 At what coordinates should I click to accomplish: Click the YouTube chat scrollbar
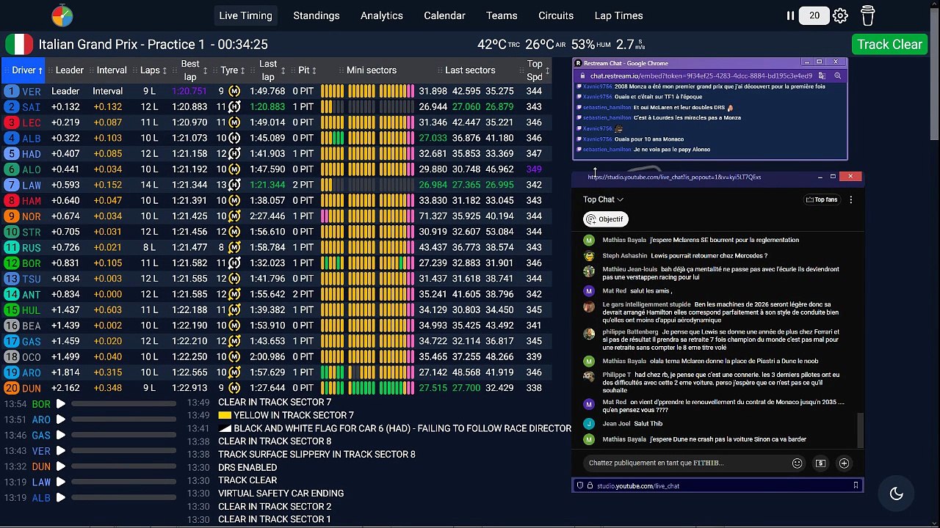click(x=860, y=429)
